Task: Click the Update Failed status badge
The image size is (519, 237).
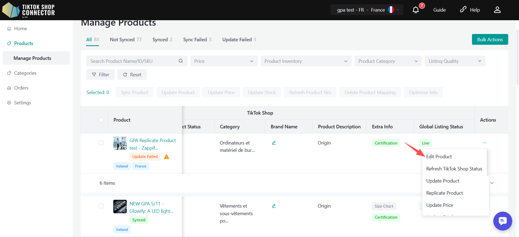Action: coord(145,157)
